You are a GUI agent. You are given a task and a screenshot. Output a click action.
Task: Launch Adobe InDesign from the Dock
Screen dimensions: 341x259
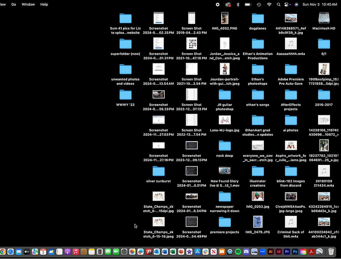click(x=279, y=252)
